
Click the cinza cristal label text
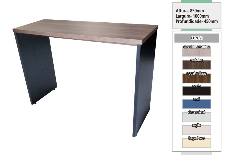(x=196, y=112)
